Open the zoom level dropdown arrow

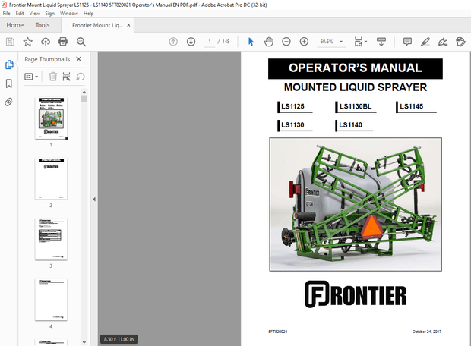tap(341, 42)
